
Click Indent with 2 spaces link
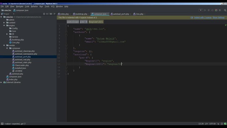pos(203,17)
